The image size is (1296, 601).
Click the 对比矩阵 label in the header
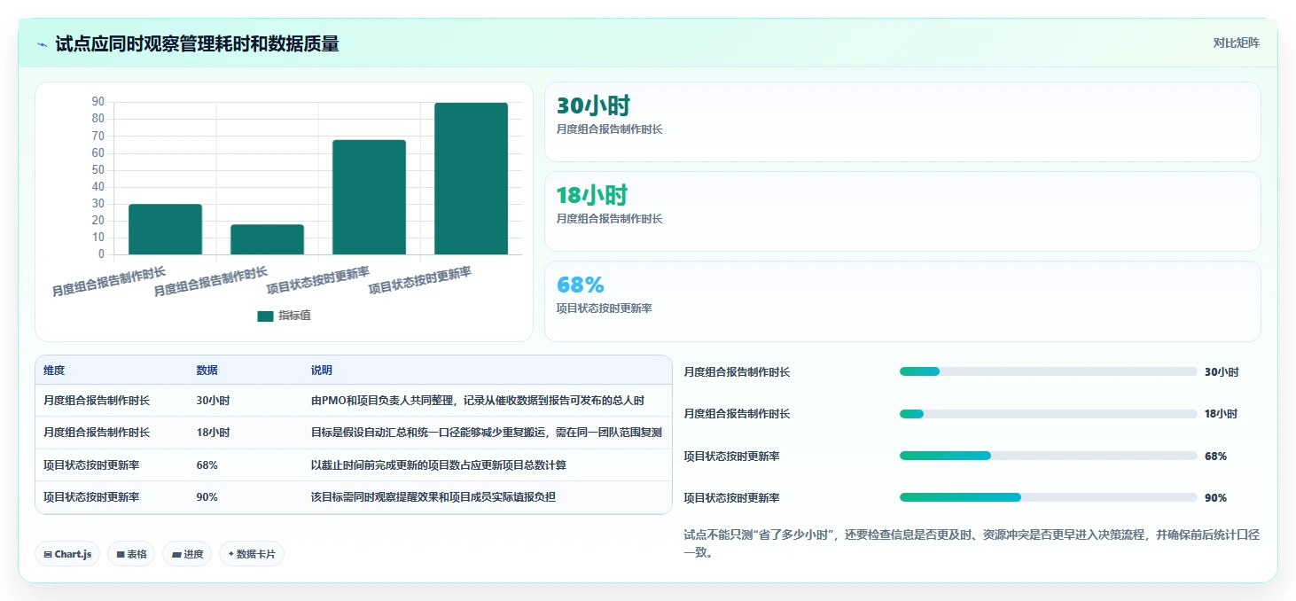pyautogui.click(x=1236, y=43)
